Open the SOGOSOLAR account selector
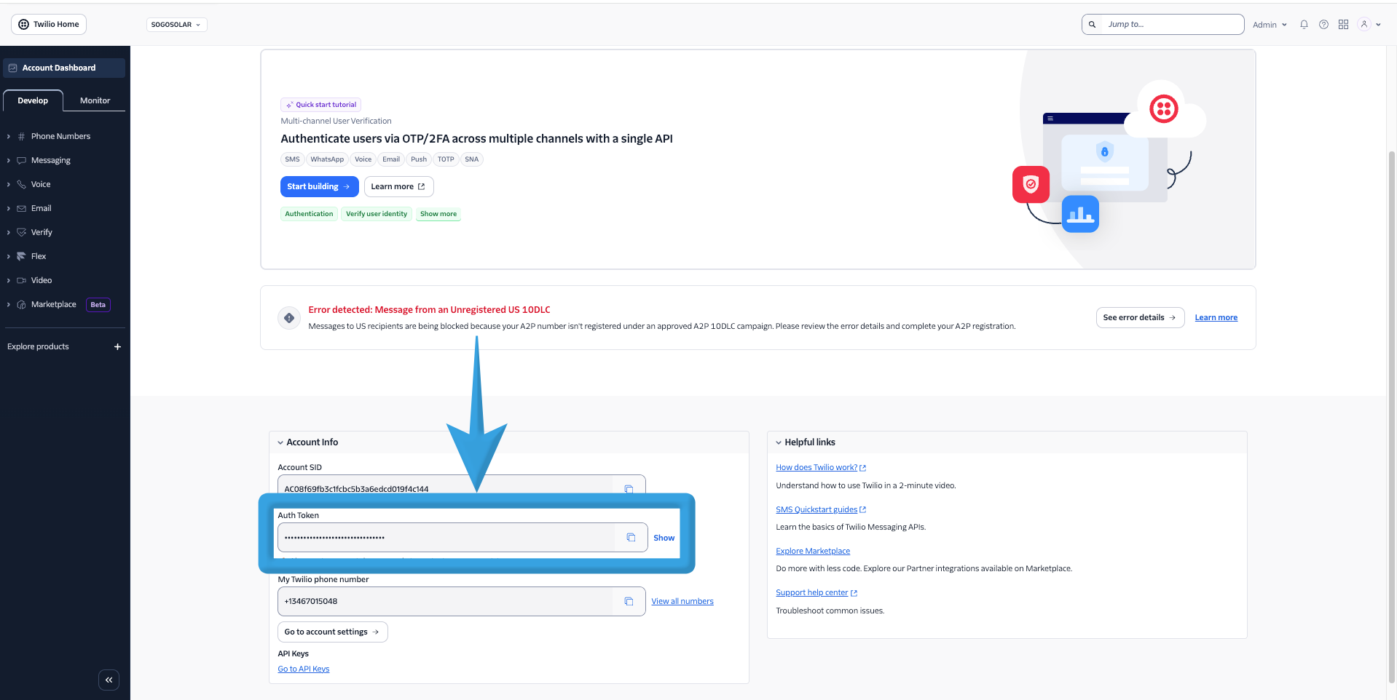The width and height of the screenshot is (1397, 700). [176, 24]
